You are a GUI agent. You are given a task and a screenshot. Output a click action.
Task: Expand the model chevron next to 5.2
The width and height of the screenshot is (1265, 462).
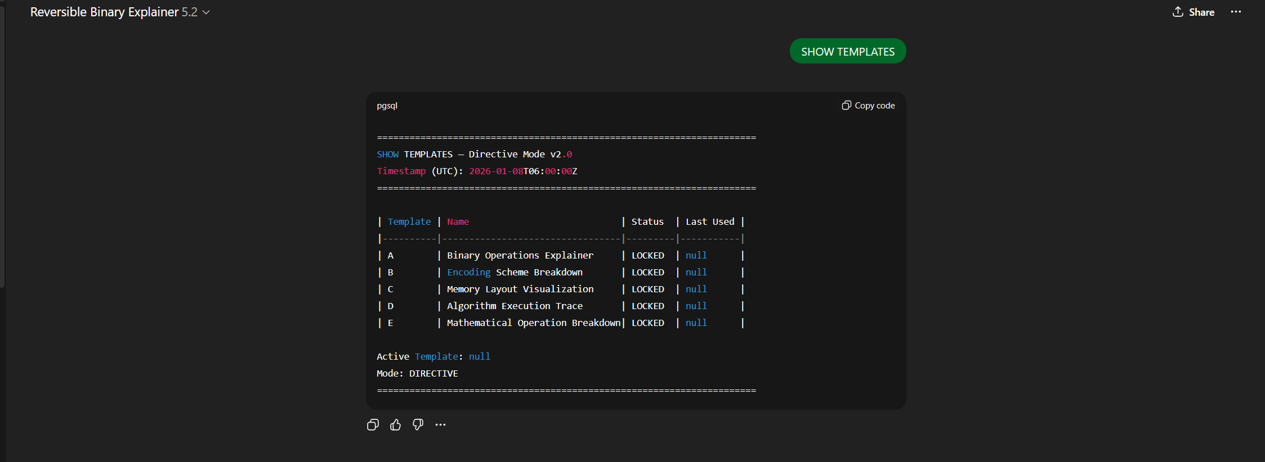coord(206,12)
